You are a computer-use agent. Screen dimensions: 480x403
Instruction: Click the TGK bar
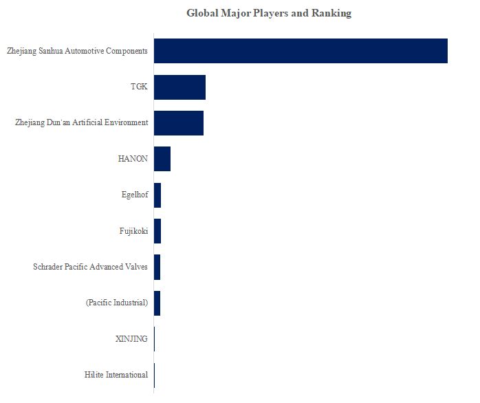pos(179,87)
